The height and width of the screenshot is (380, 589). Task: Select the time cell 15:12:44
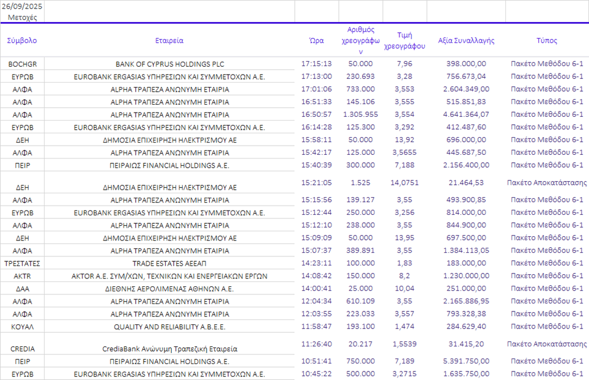click(x=317, y=212)
